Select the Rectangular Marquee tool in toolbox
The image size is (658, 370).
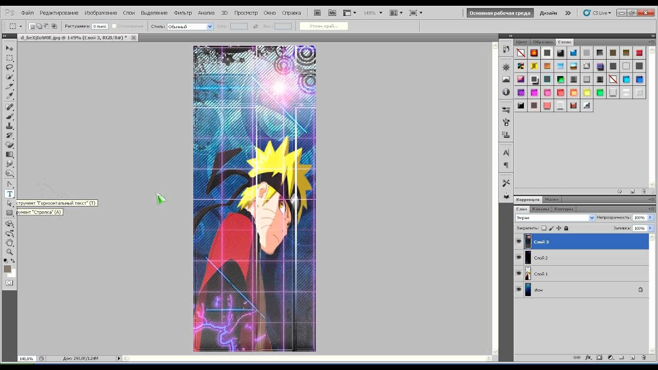(9, 58)
